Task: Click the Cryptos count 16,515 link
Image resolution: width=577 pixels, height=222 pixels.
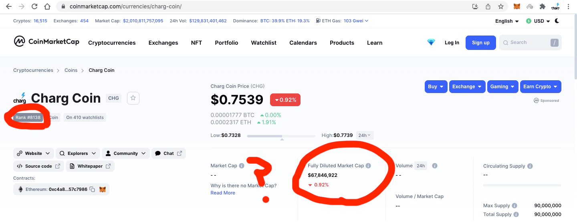Action: coord(40,21)
